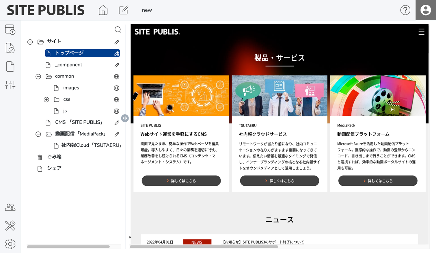Click 詳しくはこちら under the CMS card
Viewport: 436px width, 253px height.
tap(181, 181)
